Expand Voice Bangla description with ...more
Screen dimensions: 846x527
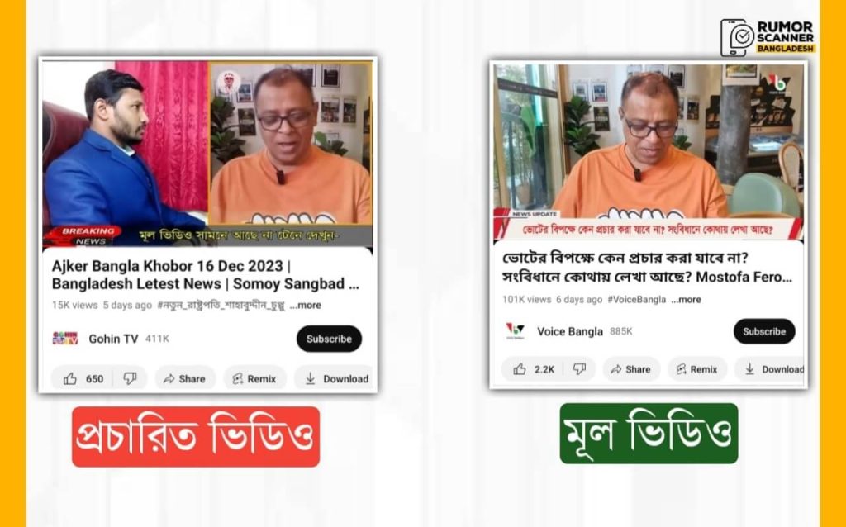tap(687, 299)
